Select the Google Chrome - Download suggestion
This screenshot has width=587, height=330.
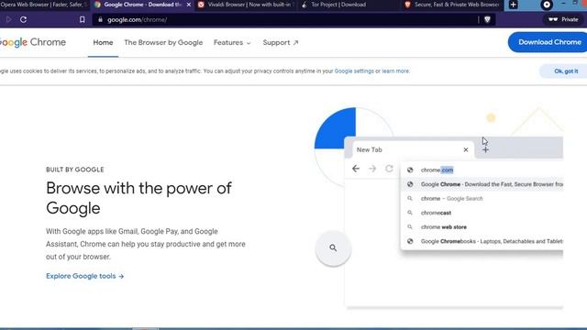click(x=482, y=184)
